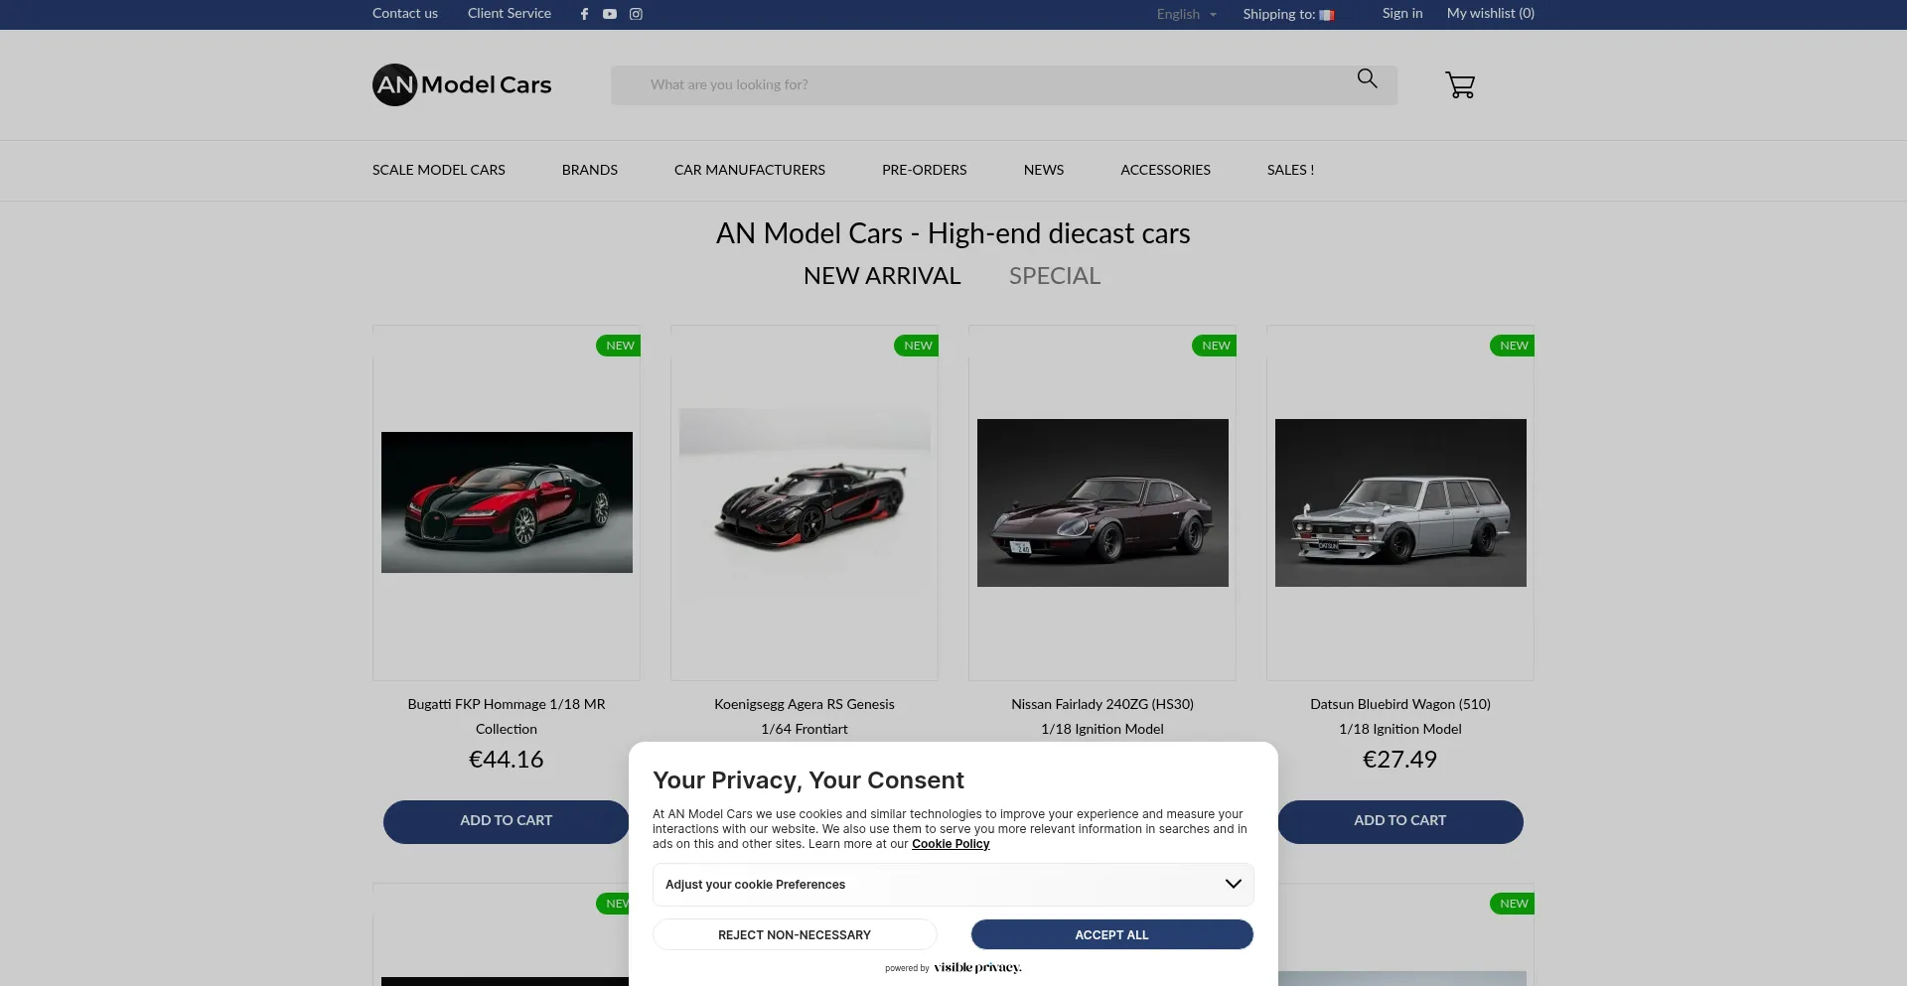Expand Adjust your cookie Preferences
This screenshot has height=986, width=1907.
pos(953,885)
